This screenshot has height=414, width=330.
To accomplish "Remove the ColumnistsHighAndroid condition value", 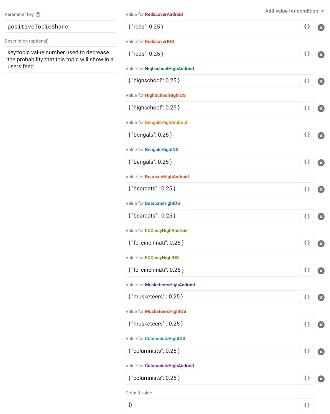I will coord(321,378).
